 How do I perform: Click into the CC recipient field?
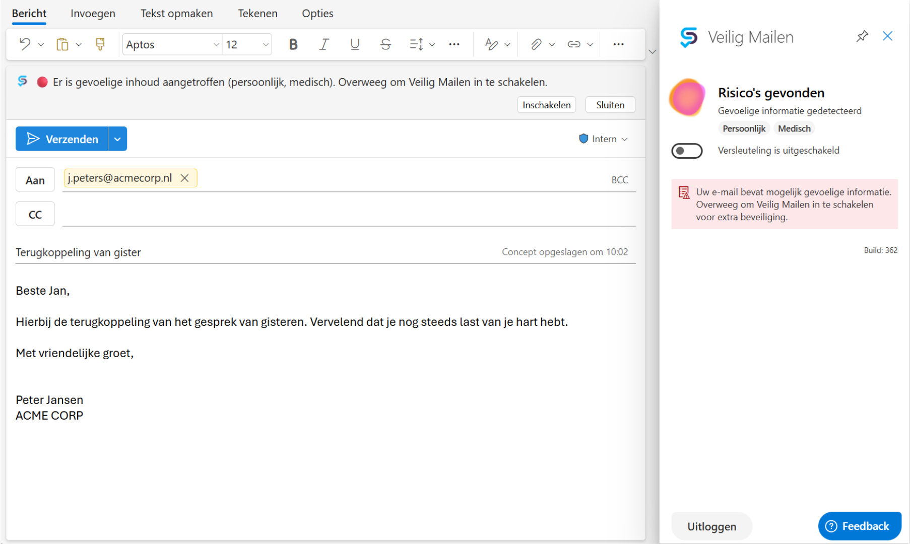pos(348,215)
